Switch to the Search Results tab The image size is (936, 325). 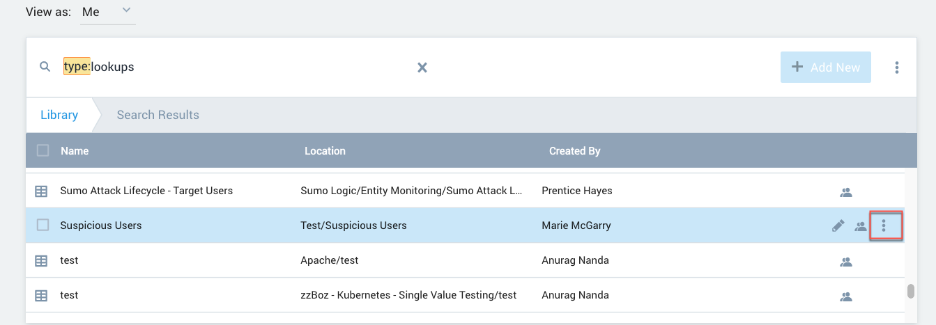[158, 115]
